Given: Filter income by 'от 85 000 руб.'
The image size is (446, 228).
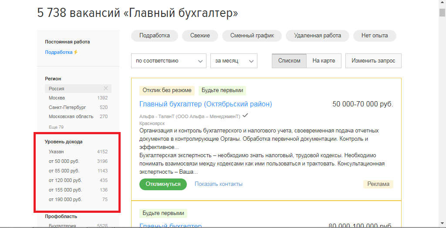Looking at the screenshot, I should click(64, 171).
